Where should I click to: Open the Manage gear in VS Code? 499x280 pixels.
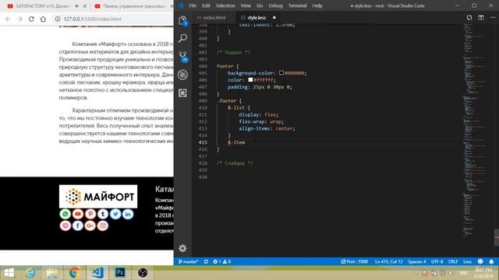pyautogui.click(x=182, y=248)
